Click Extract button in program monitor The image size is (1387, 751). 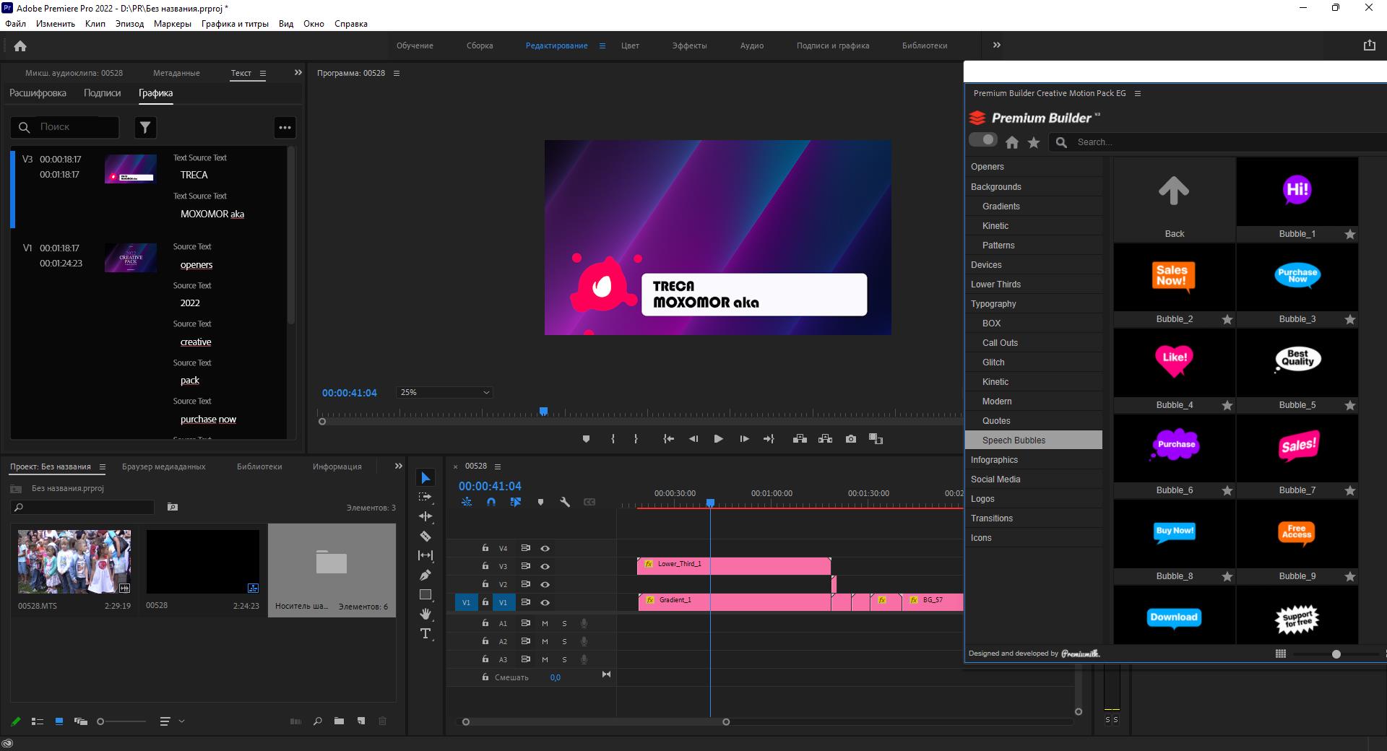[825, 439]
